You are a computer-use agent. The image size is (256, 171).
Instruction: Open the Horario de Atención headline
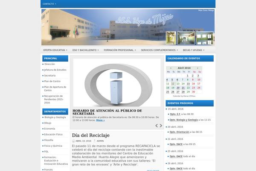(x=107, y=112)
